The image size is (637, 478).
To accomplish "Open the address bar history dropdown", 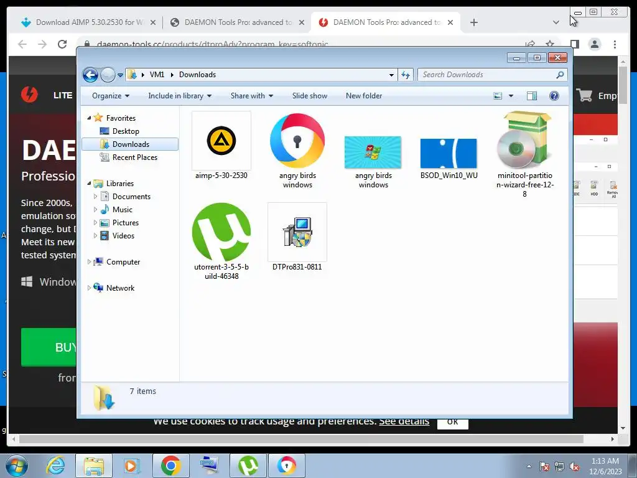I will (x=391, y=75).
